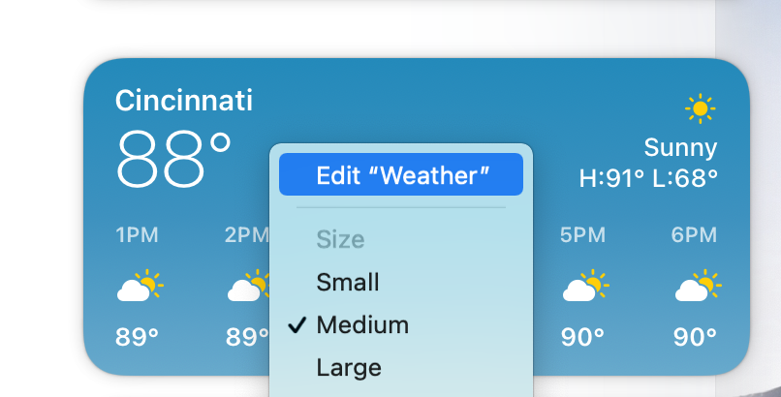The width and height of the screenshot is (781, 397).
Task: Click the sunny icon above Sunny label
Action: tap(700, 108)
